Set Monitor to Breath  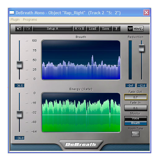[135, 123]
